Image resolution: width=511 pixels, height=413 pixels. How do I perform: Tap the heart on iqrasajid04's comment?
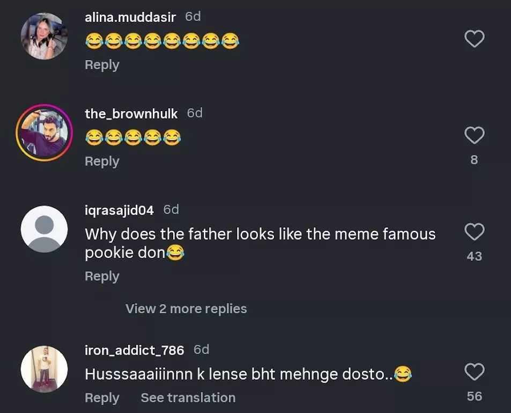(x=474, y=232)
